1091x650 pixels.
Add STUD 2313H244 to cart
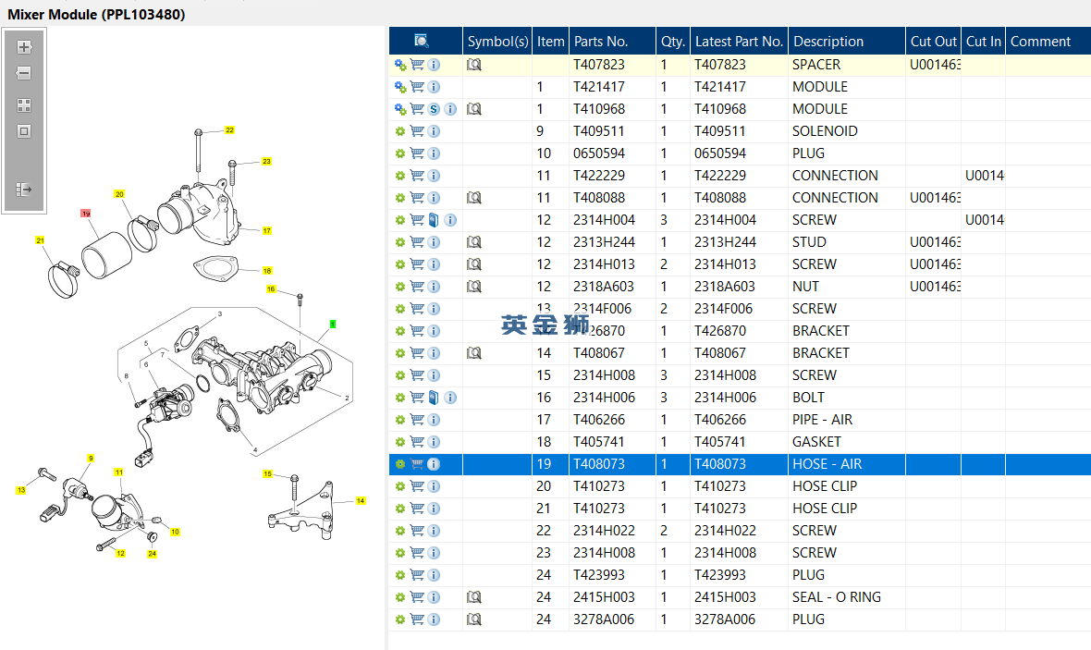coord(417,242)
